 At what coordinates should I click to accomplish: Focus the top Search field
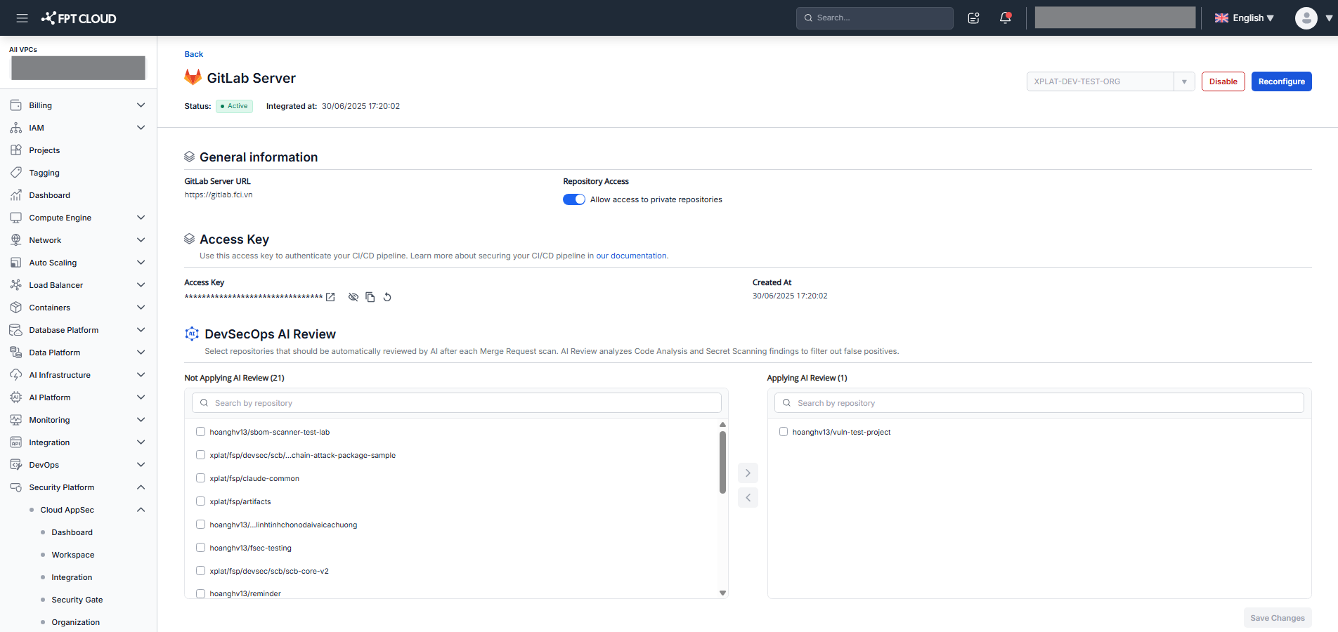click(x=874, y=18)
